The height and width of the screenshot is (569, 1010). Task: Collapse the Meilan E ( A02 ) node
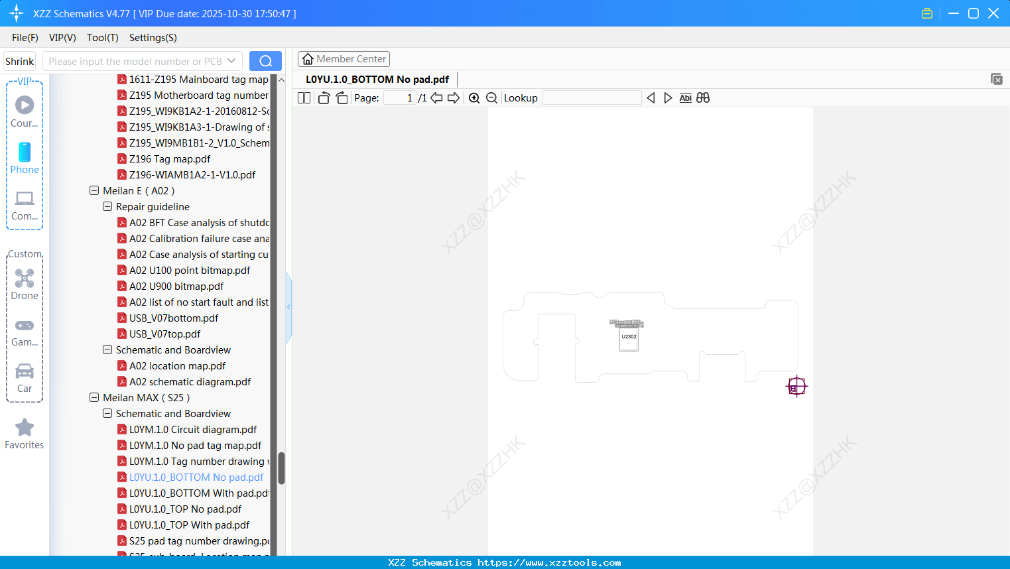94,190
